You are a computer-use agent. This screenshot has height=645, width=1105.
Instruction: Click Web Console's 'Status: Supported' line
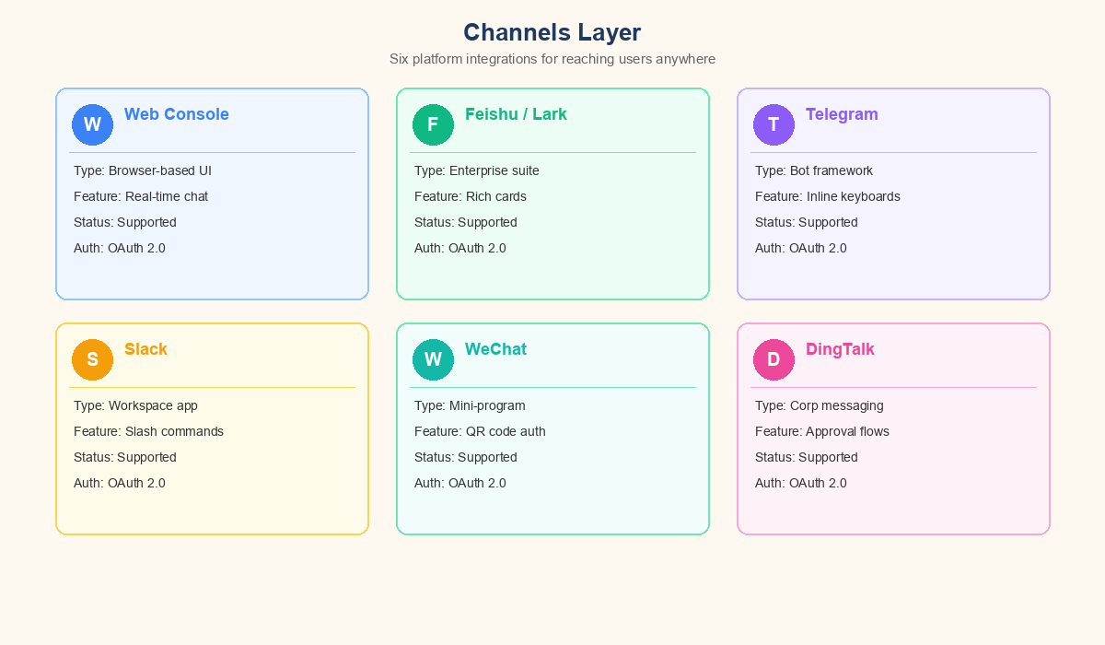125,222
